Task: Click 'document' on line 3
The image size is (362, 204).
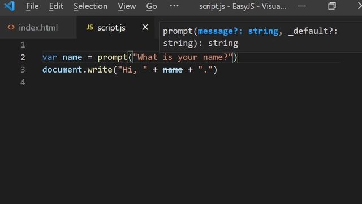Action: coord(62,70)
